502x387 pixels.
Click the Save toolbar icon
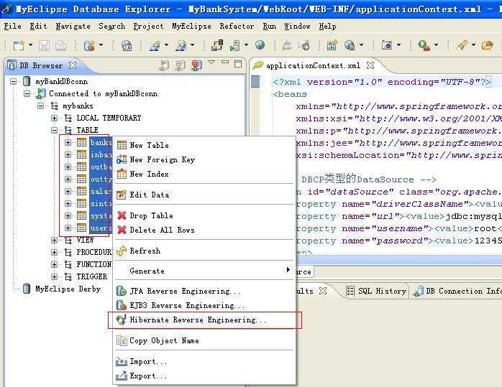[44, 45]
